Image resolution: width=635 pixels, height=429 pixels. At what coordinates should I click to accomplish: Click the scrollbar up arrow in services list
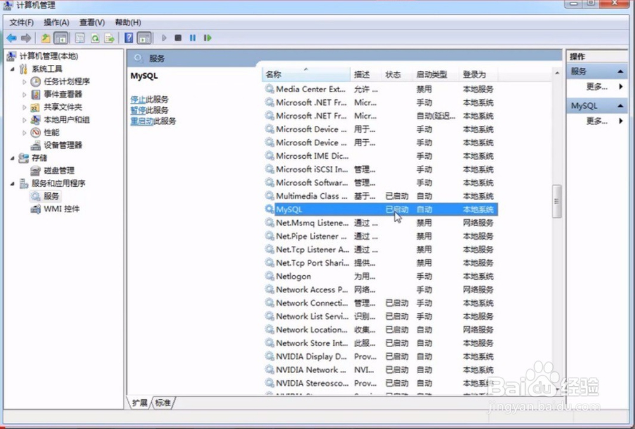pyautogui.click(x=557, y=73)
